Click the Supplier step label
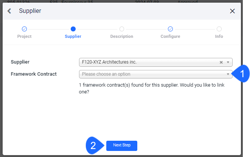The image size is (250, 157). coord(73,37)
